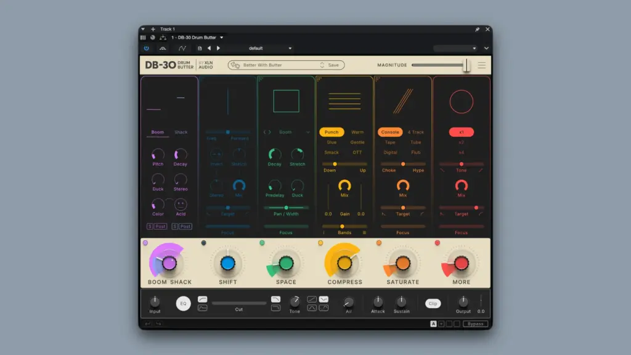The image size is (631, 355).
Task: Select the tilt up tone curve icon
Action: click(x=311, y=300)
